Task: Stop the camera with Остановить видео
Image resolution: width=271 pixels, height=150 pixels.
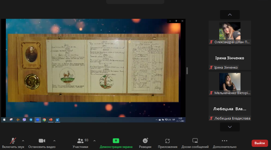Action: (42, 143)
